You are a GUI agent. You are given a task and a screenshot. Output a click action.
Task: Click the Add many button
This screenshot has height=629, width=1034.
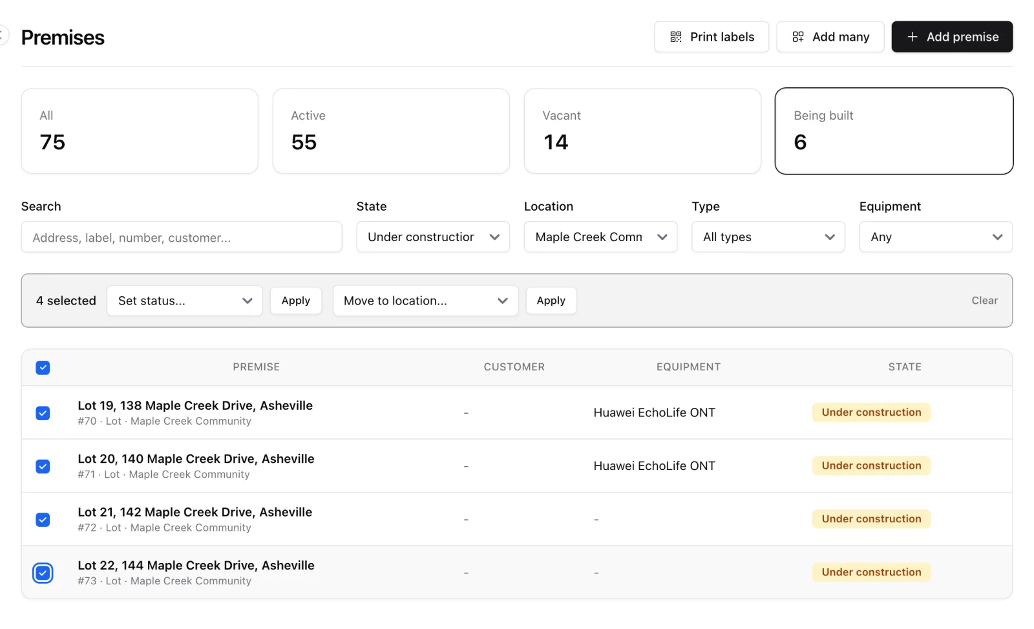(x=830, y=37)
